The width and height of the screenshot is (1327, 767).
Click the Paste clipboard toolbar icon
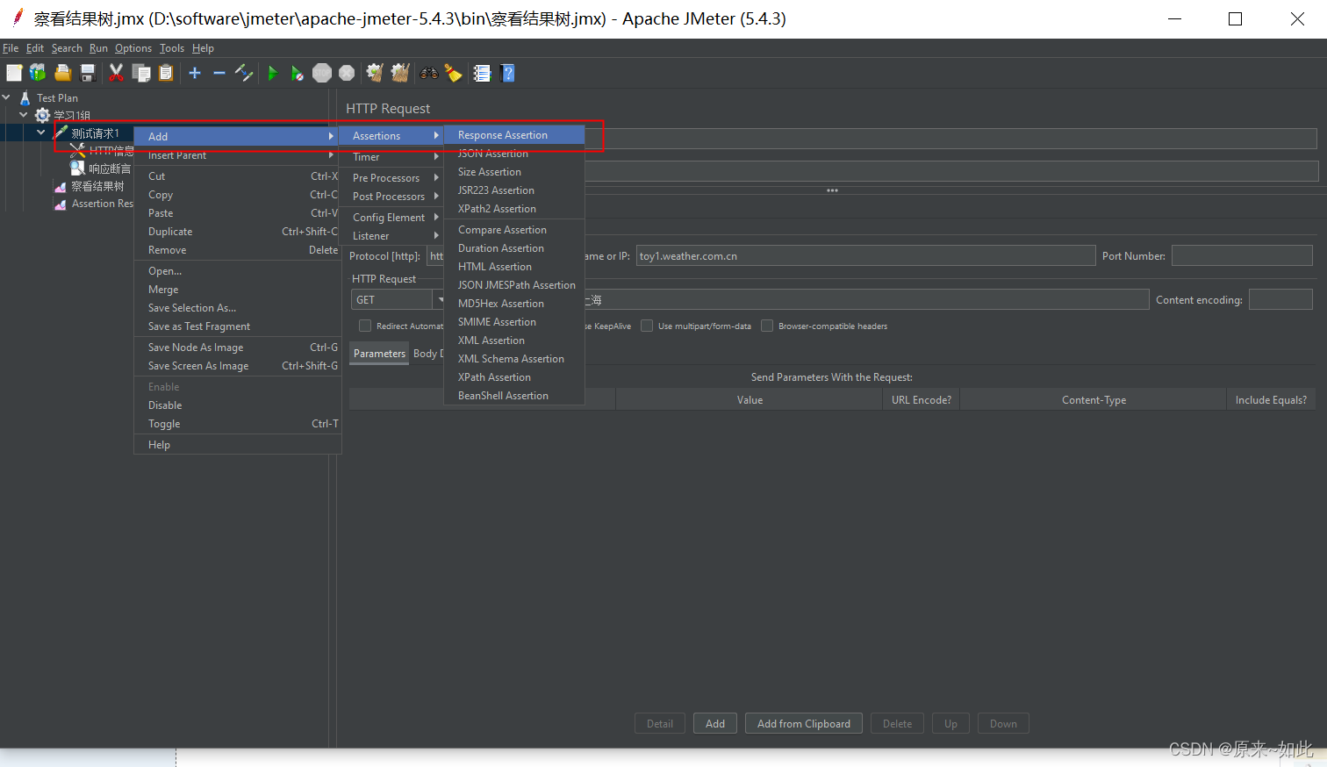click(166, 73)
